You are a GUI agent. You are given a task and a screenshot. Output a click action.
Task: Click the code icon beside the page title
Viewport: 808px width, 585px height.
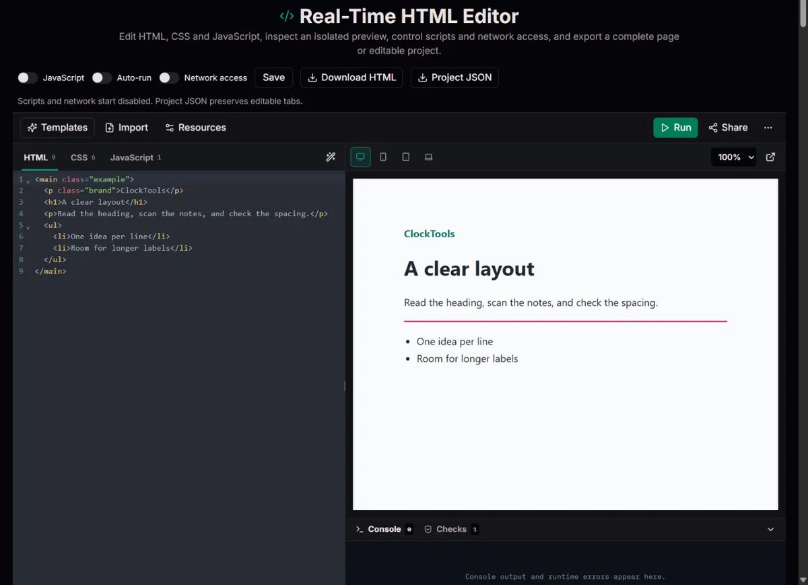287,16
